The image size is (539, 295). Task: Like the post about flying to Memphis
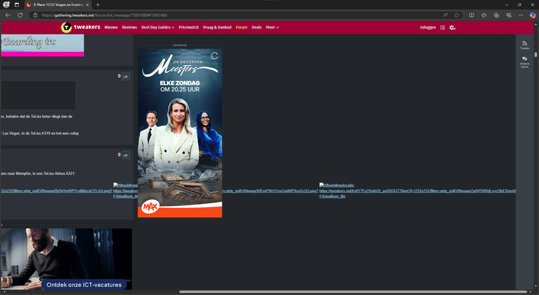[125, 155]
